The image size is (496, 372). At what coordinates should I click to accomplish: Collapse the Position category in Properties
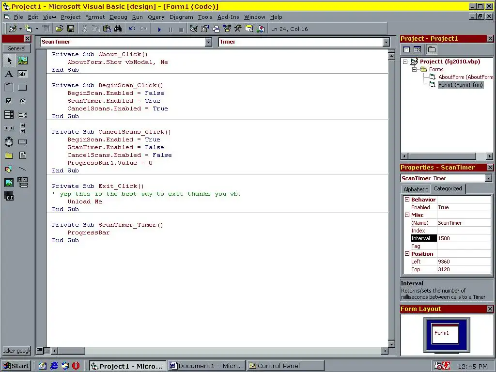407,254
